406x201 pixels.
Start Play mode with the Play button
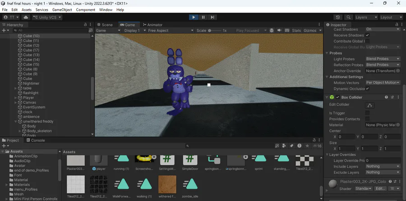194,17
